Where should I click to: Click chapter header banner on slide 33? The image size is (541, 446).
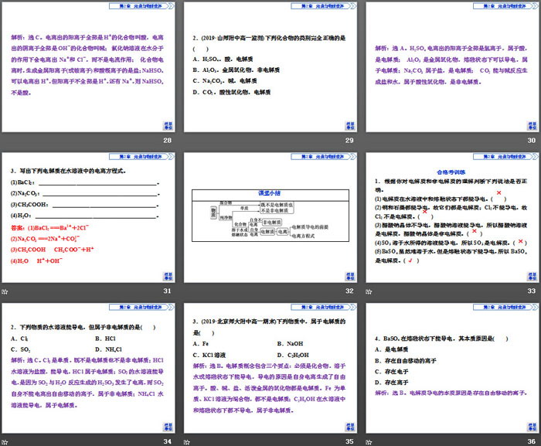click(x=505, y=157)
